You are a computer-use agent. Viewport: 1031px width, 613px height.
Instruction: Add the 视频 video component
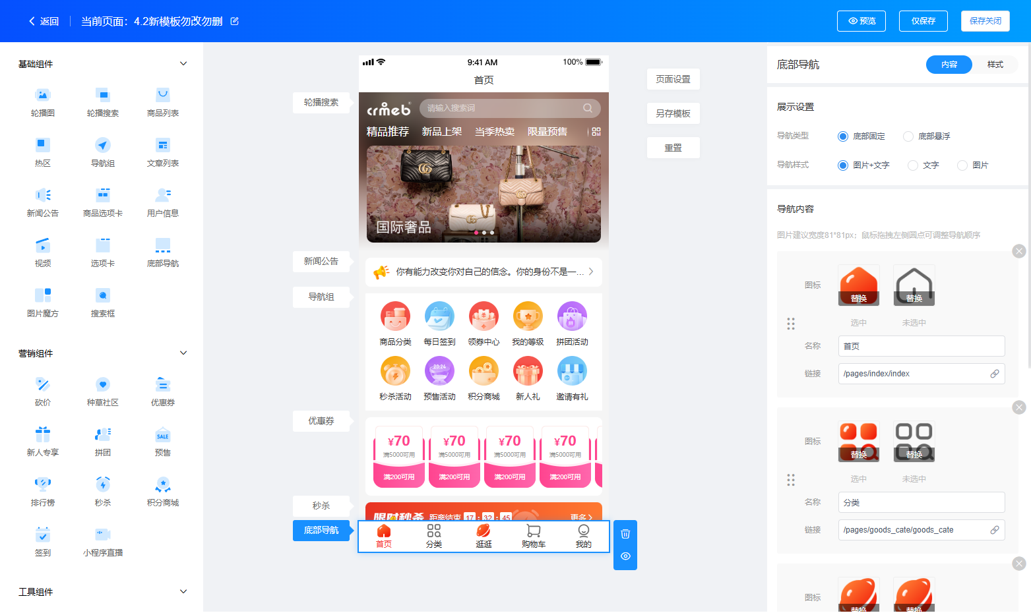pyautogui.click(x=43, y=252)
